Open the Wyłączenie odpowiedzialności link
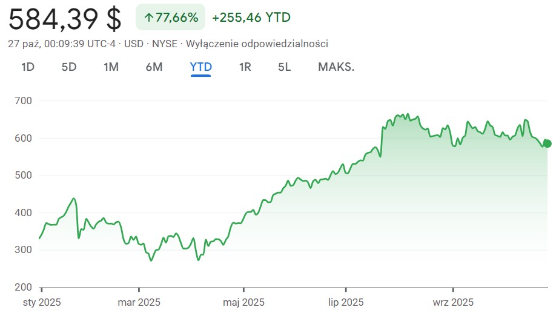This screenshot has height=313, width=559. (257, 44)
